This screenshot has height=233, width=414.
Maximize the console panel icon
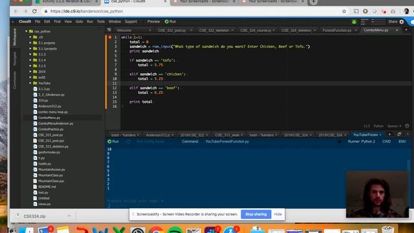(399, 135)
